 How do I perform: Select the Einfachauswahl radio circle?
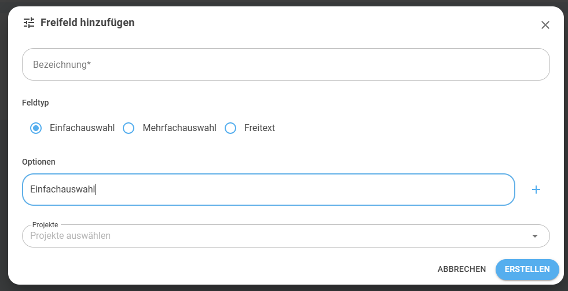36,128
